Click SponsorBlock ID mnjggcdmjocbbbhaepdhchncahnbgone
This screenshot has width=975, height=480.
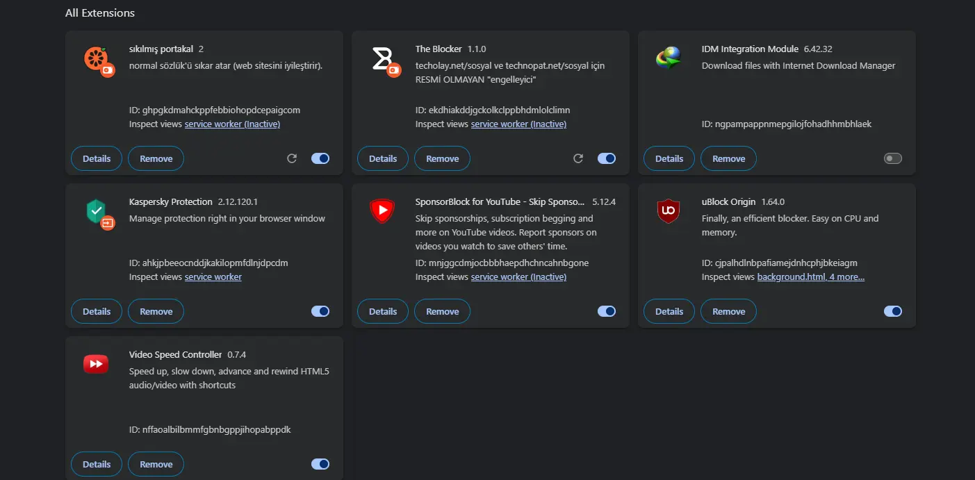point(502,263)
